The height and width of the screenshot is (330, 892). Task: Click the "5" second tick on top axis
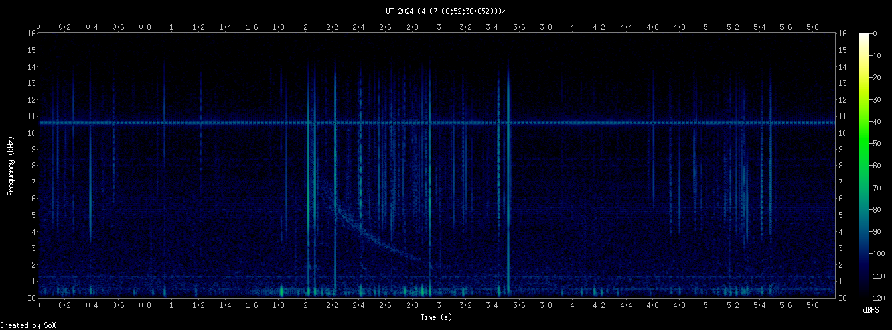pyautogui.click(x=706, y=27)
